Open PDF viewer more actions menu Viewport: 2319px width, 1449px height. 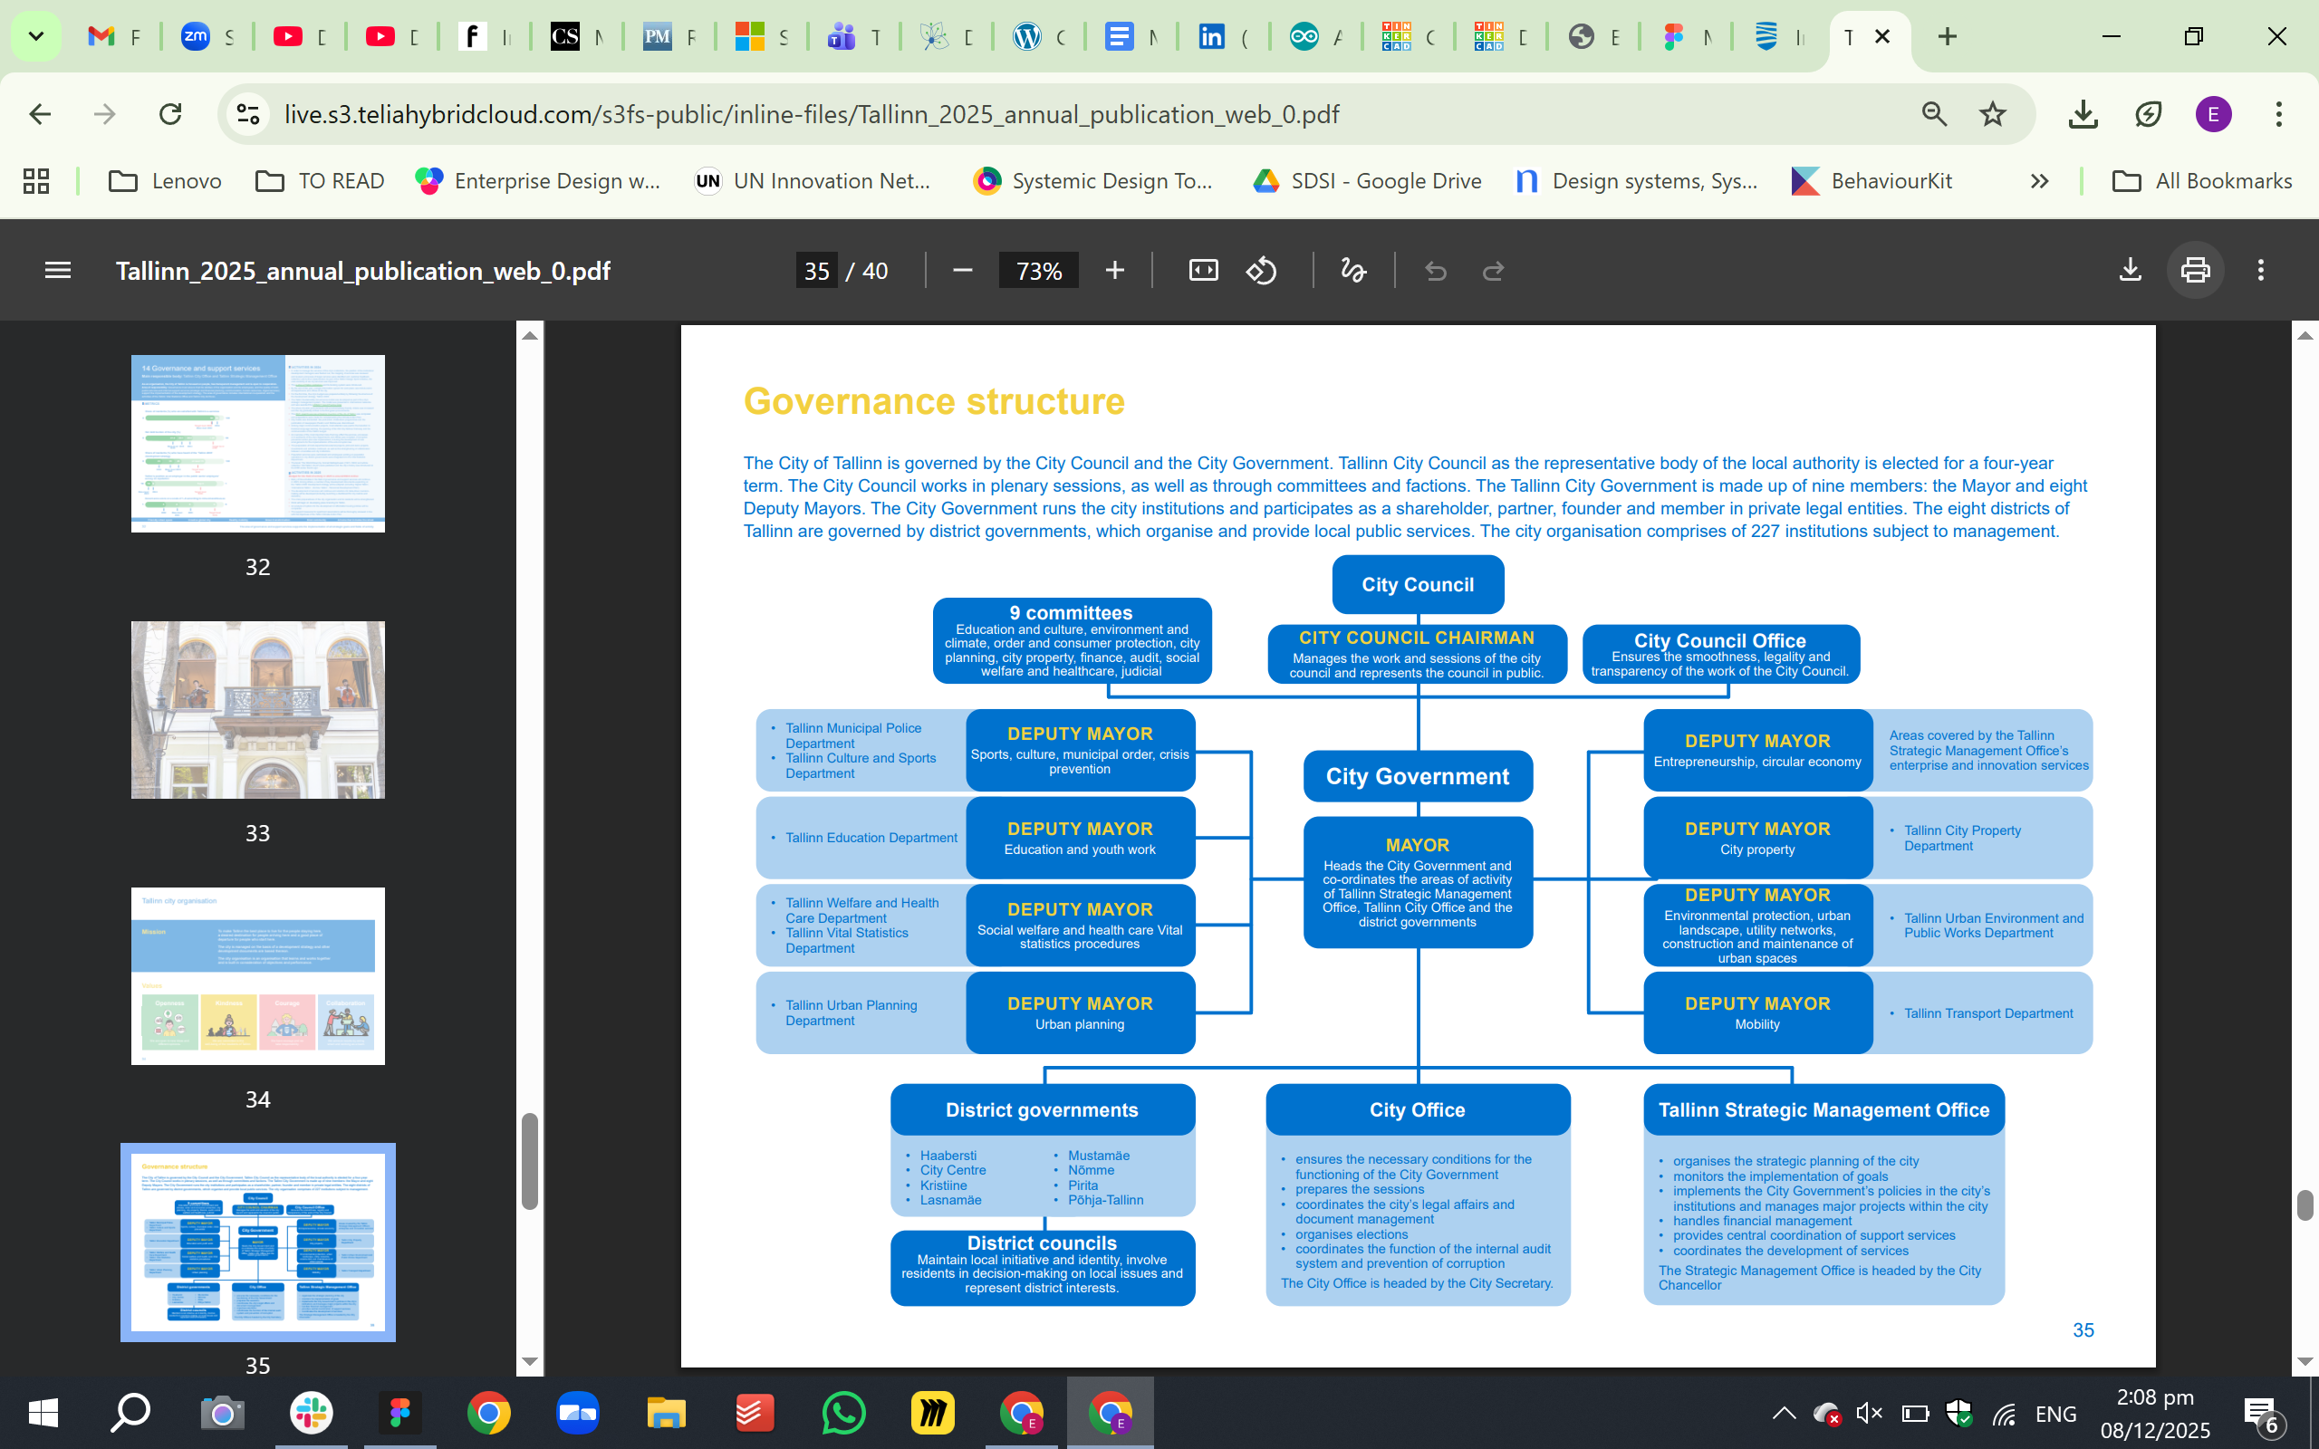click(2260, 271)
